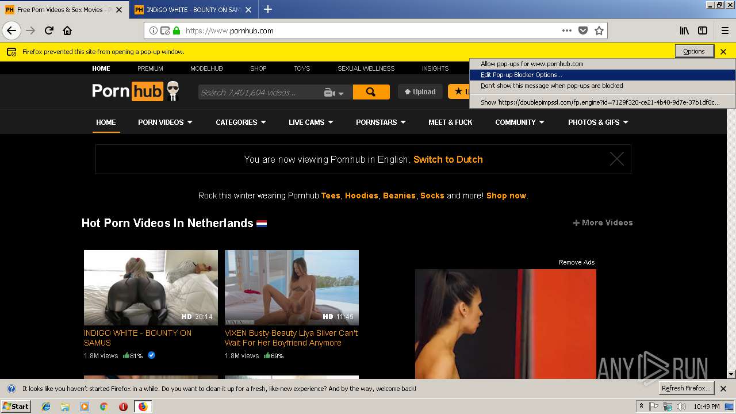This screenshot has width=736, height=414.
Task: Click the orange search magnifier button
Action: click(x=371, y=92)
